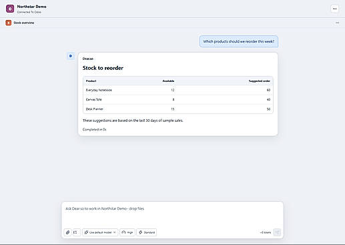This screenshot has width=345, height=245.
Task: Select the Stock overview title
Action: [24, 23]
